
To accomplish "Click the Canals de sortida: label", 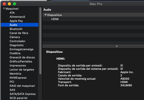I will click(70, 75).
